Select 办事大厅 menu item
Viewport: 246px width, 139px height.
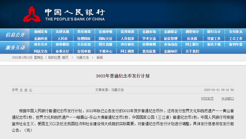pyautogui.click(x=62, y=51)
